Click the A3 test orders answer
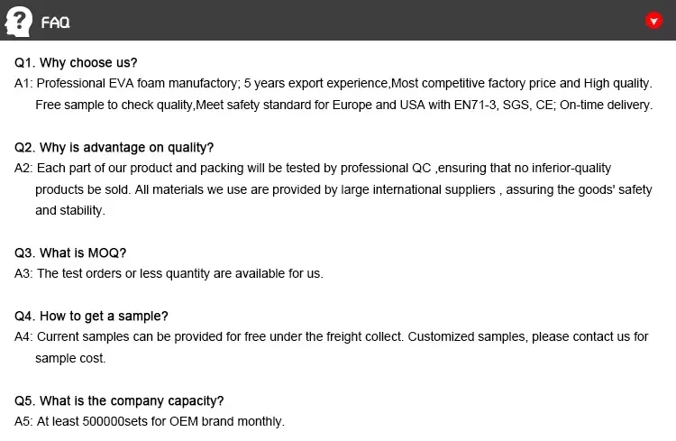Screen dimensions: 676x441 (x=169, y=273)
